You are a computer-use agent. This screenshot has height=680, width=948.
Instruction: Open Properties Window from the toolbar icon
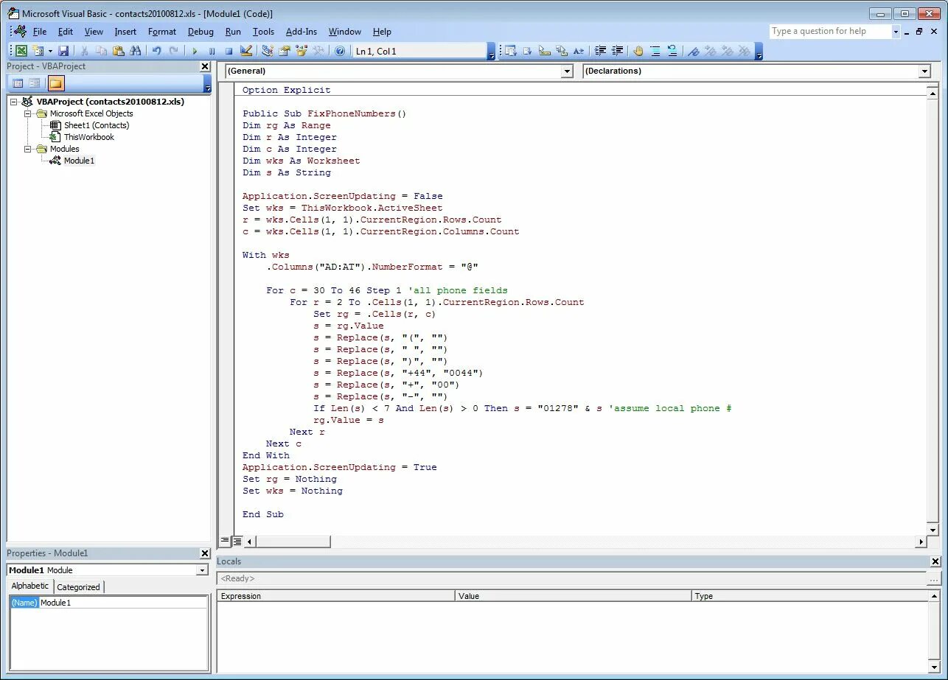(x=284, y=51)
